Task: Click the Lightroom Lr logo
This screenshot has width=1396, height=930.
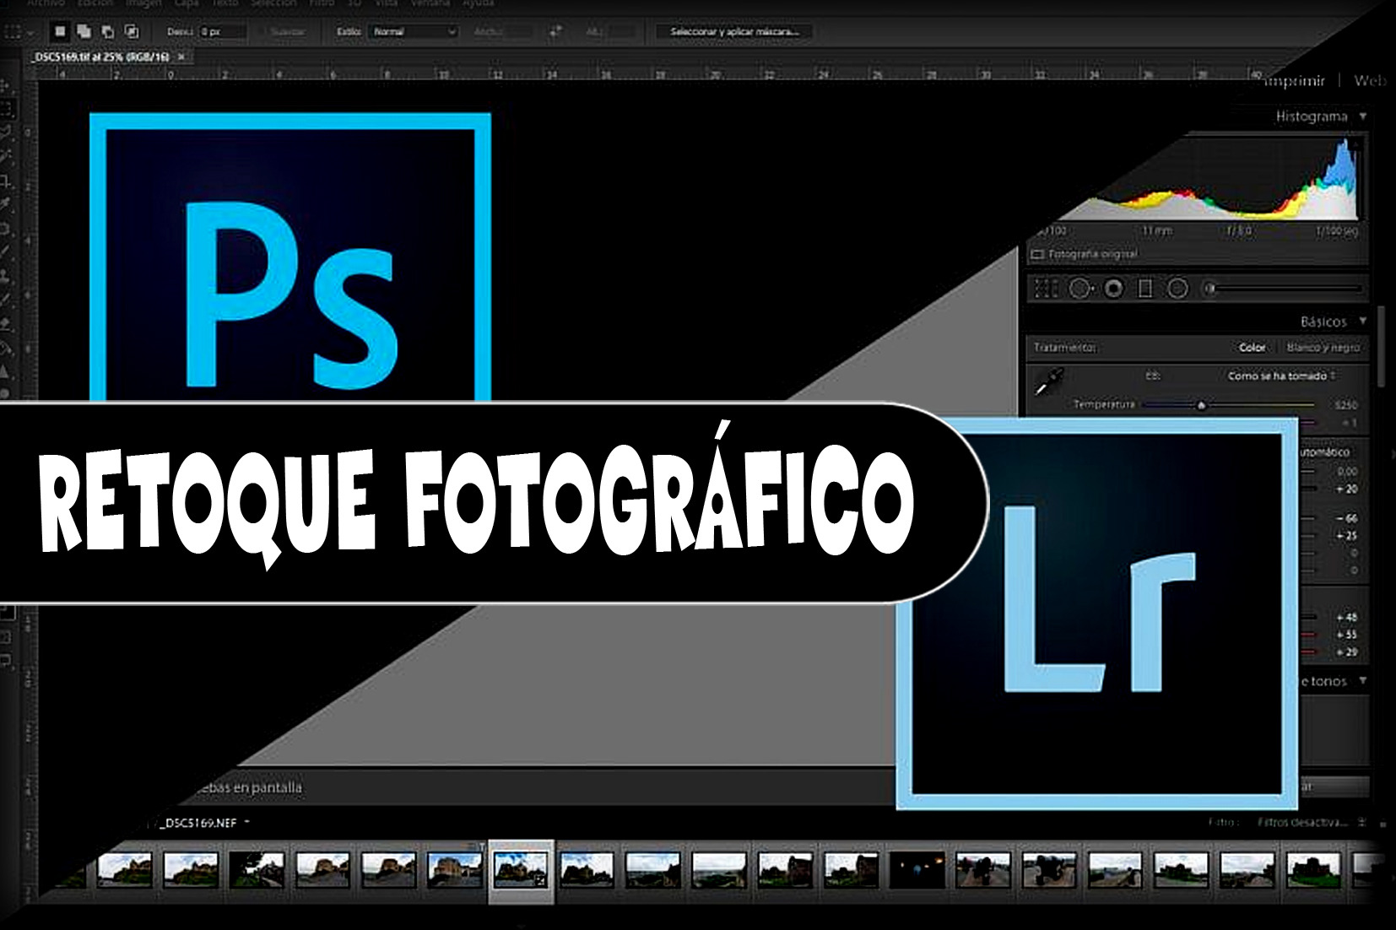Action: click(1096, 614)
